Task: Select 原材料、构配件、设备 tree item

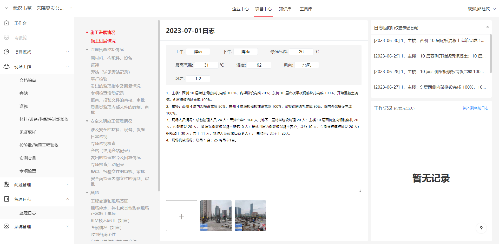Action: 111,58
